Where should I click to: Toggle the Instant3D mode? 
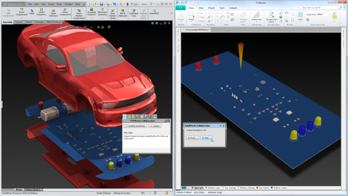[x=154, y=12]
